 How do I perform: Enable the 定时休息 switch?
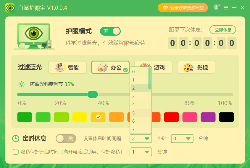pos(66,139)
